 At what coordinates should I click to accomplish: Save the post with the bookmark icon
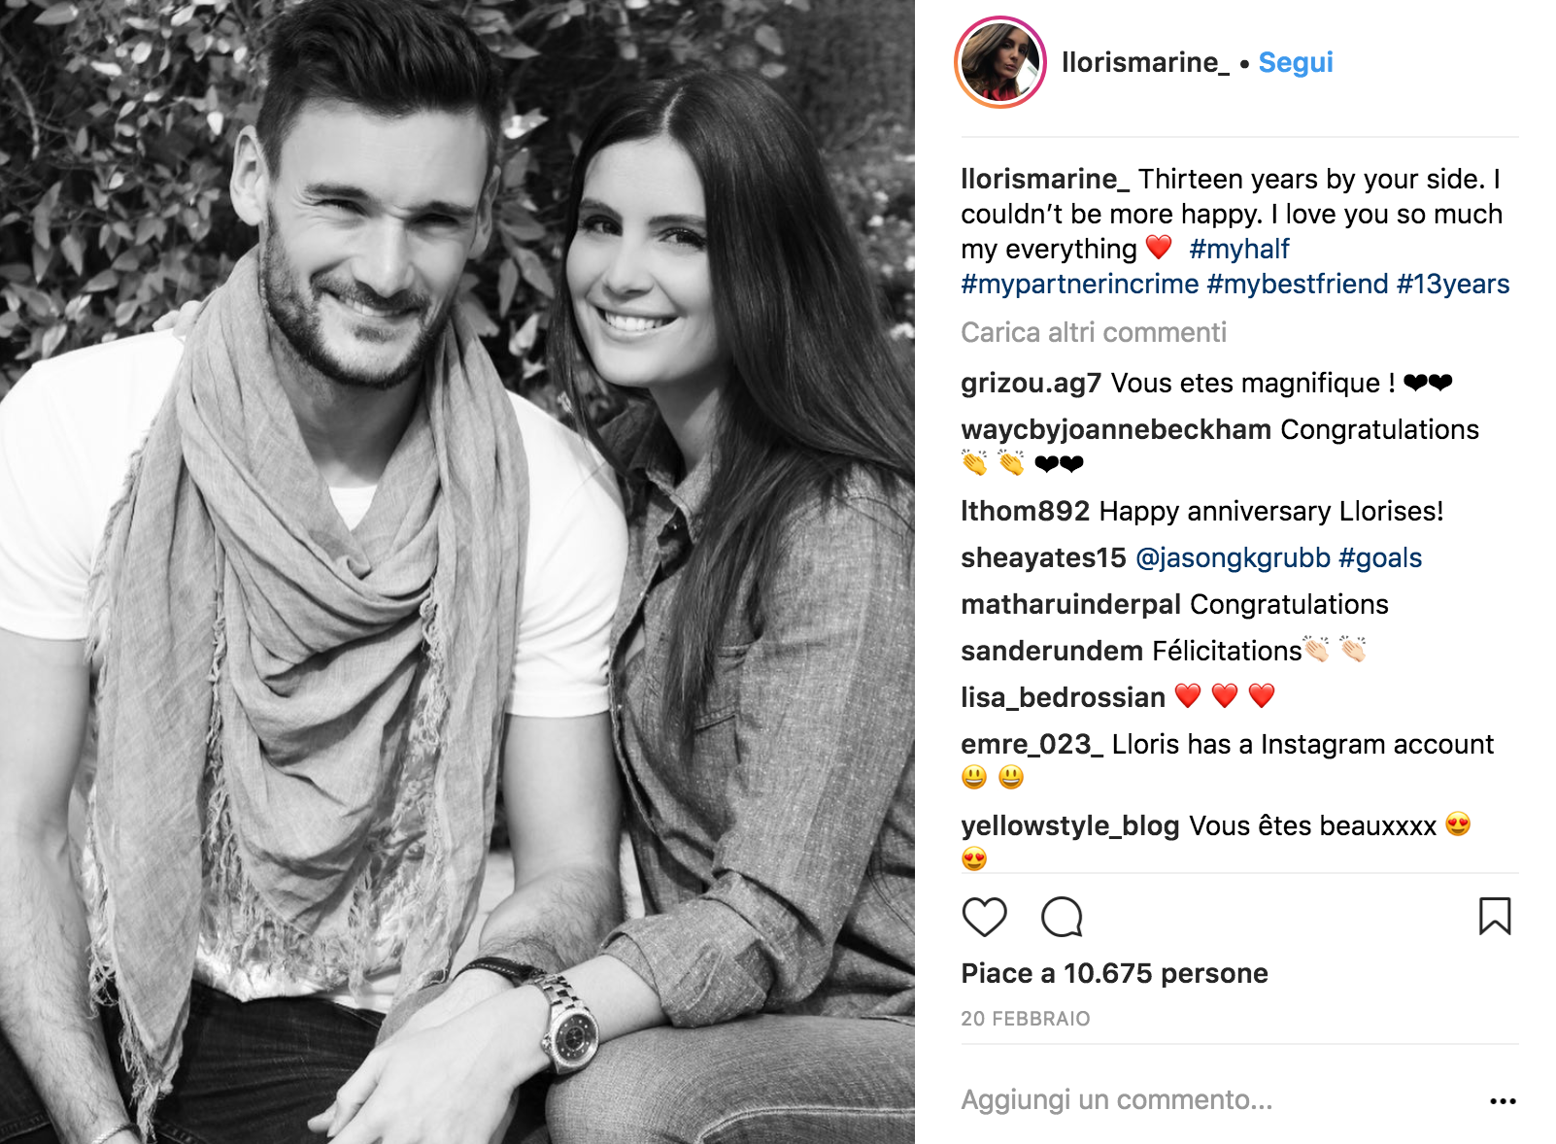pyautogui.click(x=1495, y=916)
